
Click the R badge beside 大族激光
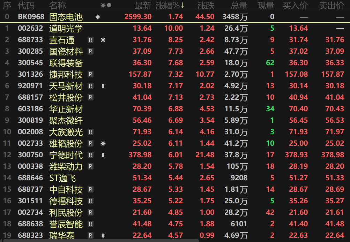pyautogui.click(x=90, y=132)
